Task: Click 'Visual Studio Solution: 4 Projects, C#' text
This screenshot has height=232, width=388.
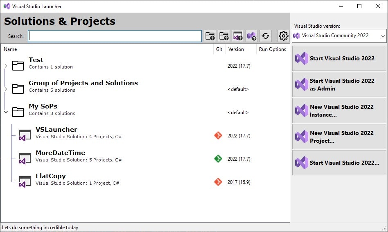Action: (x=79, y=137)
